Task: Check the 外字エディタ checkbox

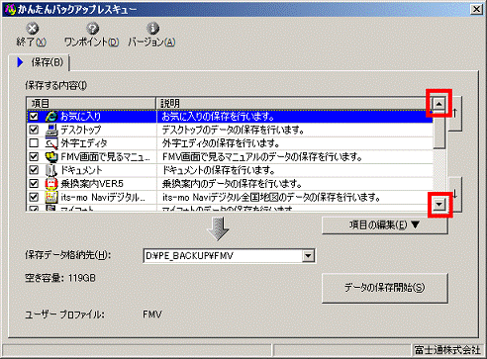Action: [34, 143]
